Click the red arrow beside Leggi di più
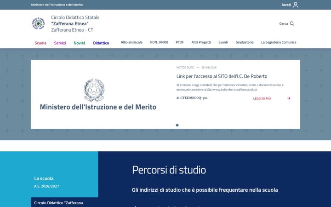Image resolution: width=331 pixels, height=207 pixels. coord(289,98)
